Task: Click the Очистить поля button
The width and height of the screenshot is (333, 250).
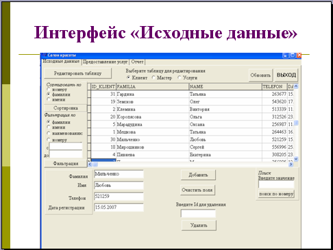Action: pos(197,190)
